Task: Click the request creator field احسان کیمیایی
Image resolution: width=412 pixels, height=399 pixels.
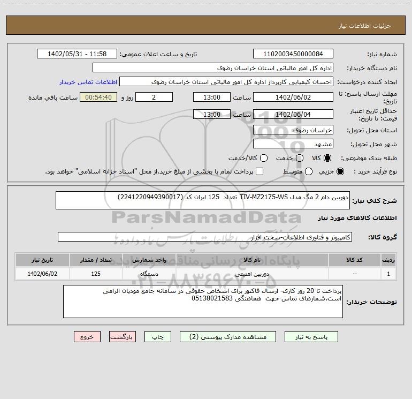Action: 226,81
